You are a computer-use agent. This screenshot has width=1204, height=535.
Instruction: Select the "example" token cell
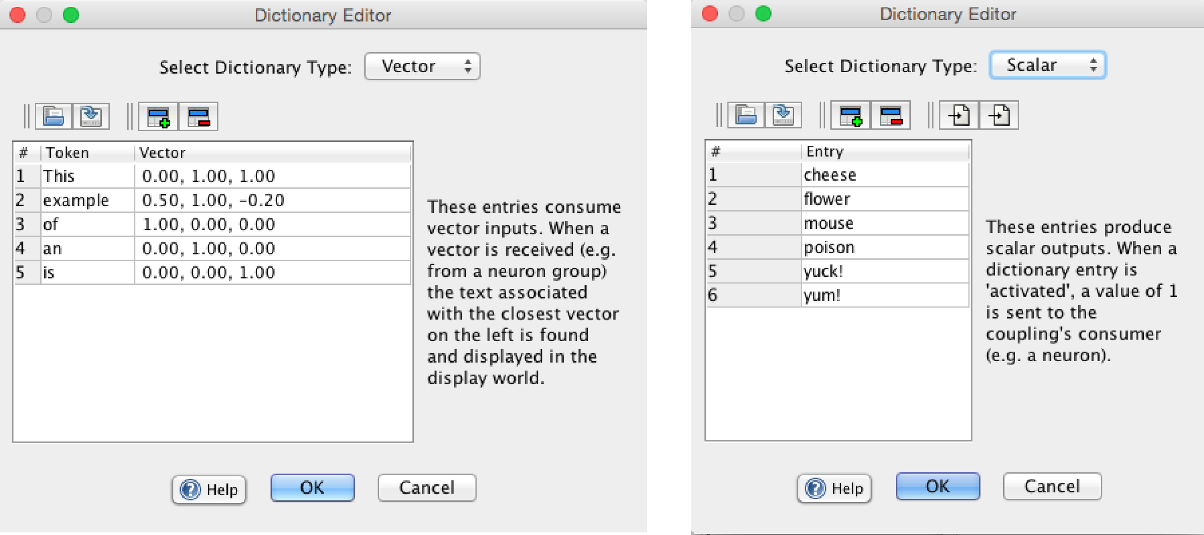click(x=76, y=200)
